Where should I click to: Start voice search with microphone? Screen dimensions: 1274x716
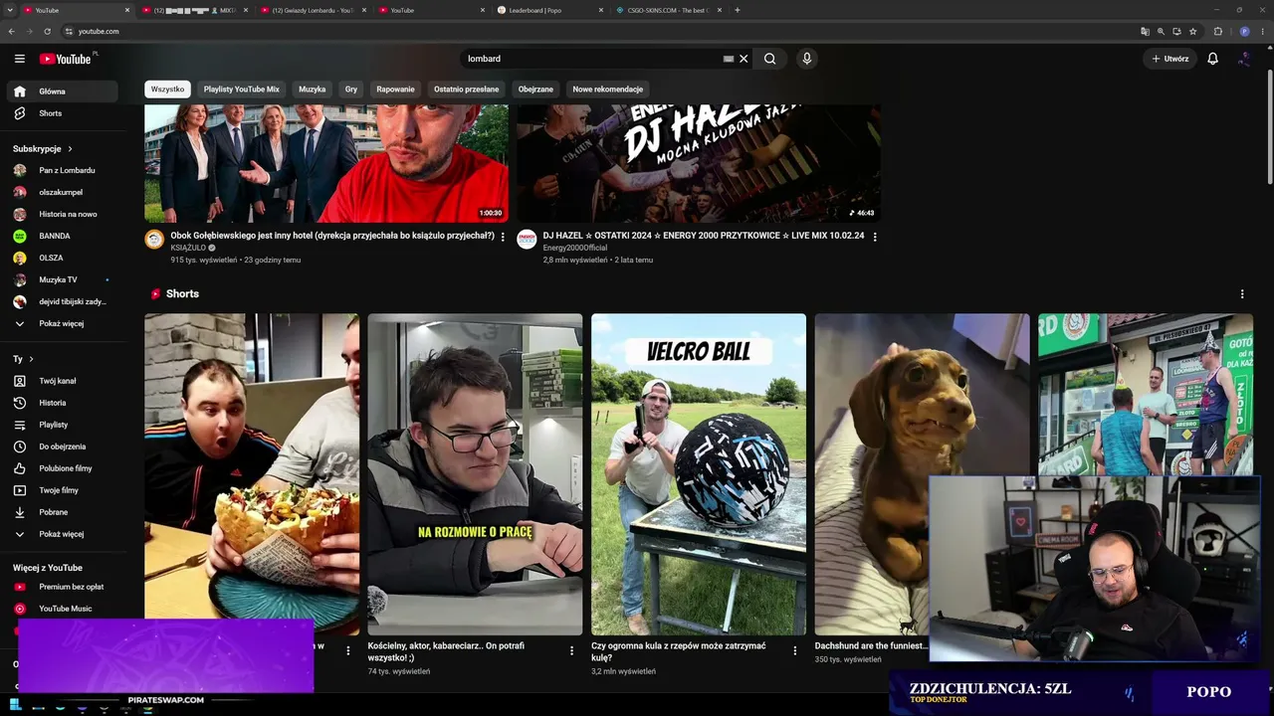pyautogui.click(x=807, y=59)
